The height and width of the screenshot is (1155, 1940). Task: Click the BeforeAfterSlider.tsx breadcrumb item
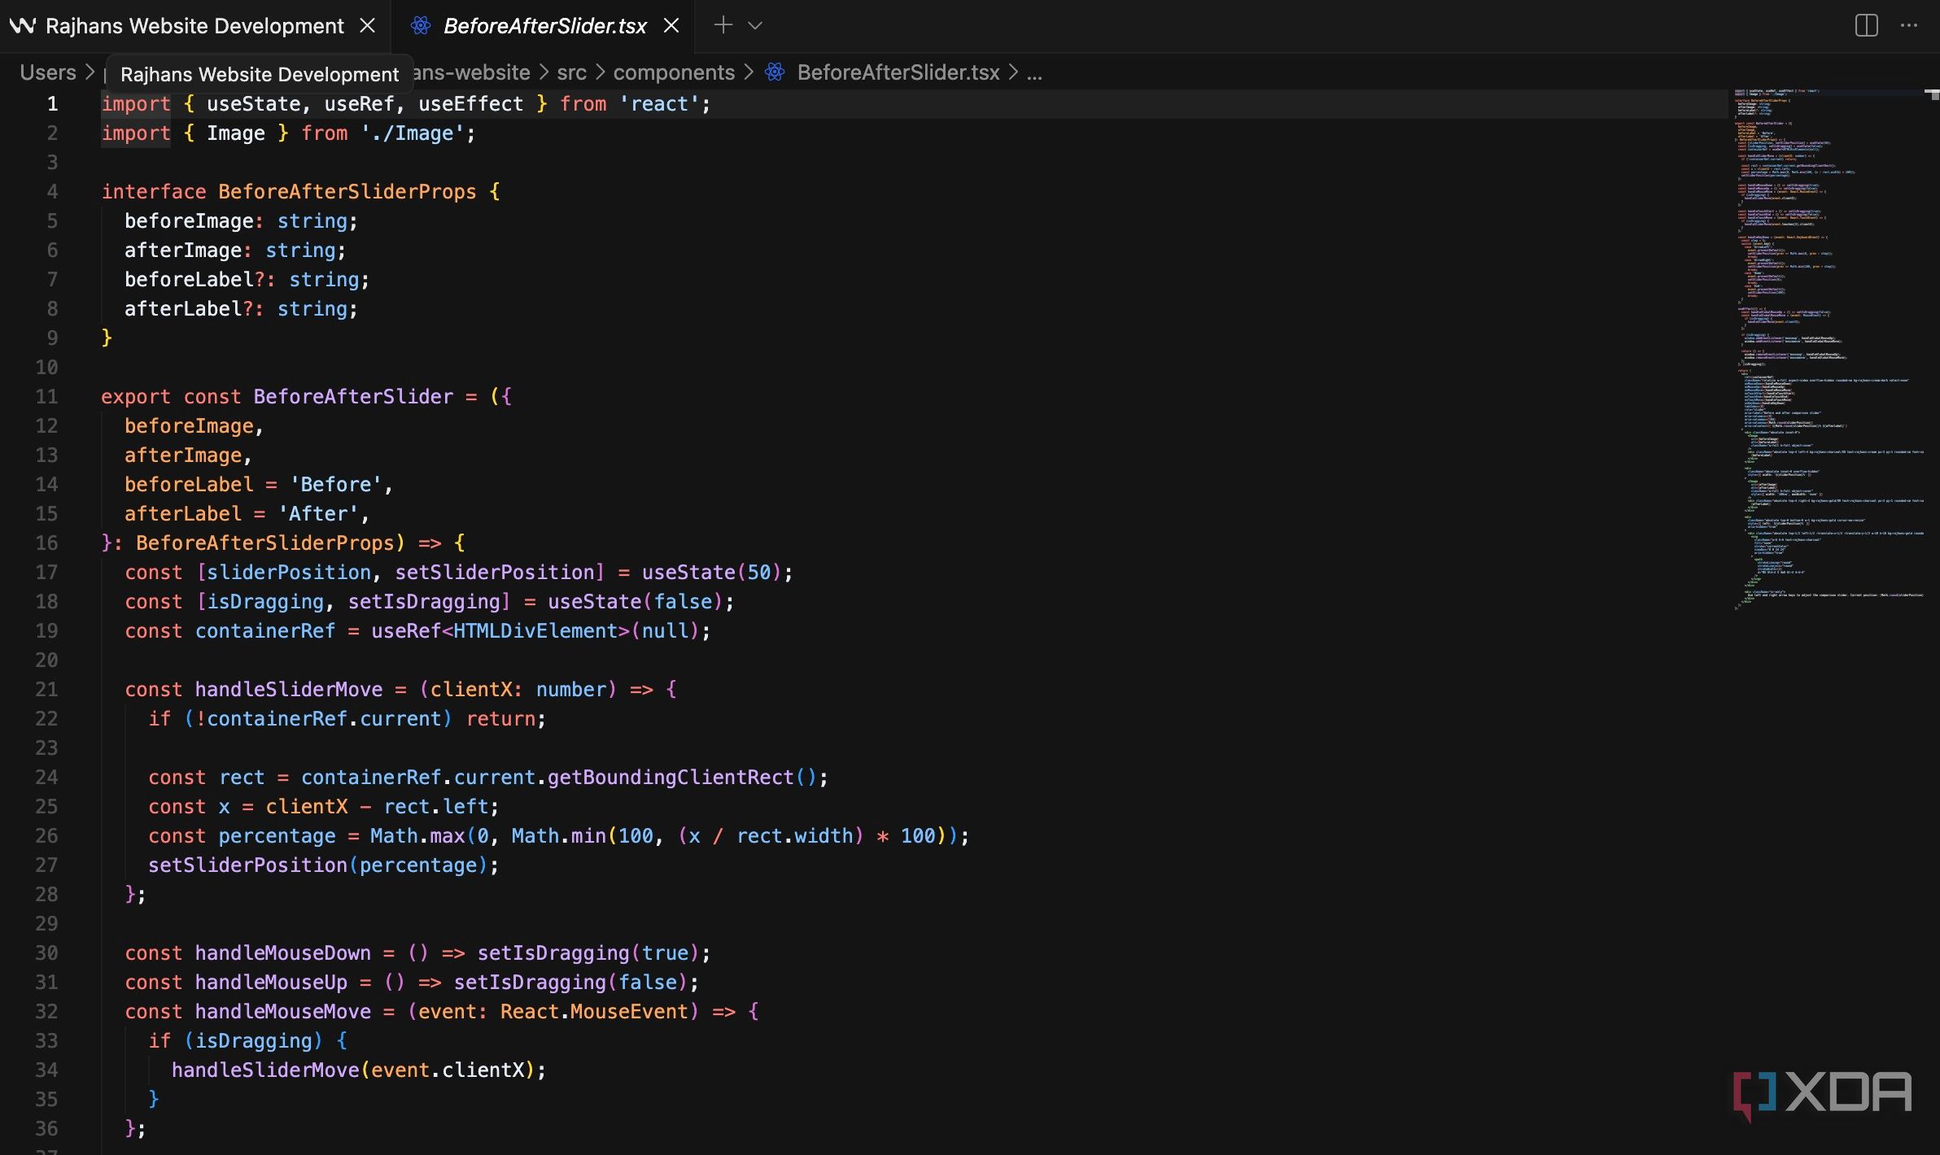(x=898, y=72)
